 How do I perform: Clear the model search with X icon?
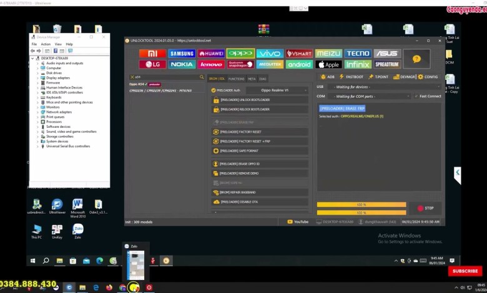pos(132,77)
